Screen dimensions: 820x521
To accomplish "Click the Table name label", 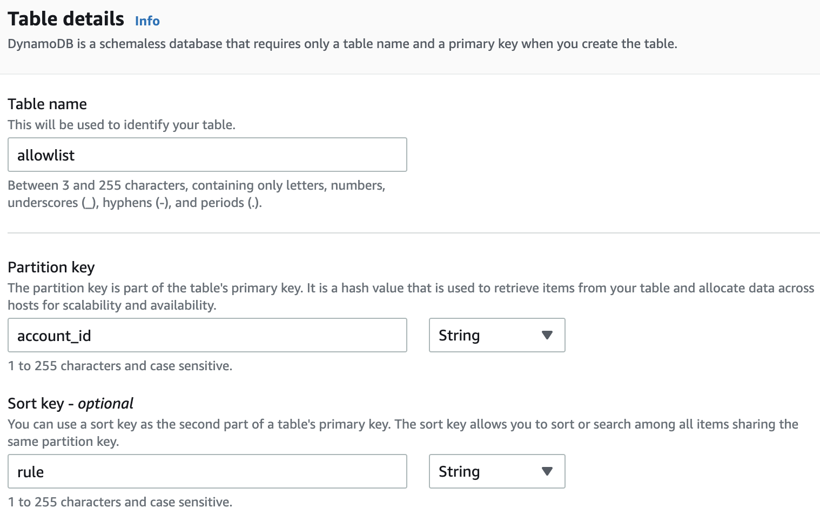I will [47, 104].
